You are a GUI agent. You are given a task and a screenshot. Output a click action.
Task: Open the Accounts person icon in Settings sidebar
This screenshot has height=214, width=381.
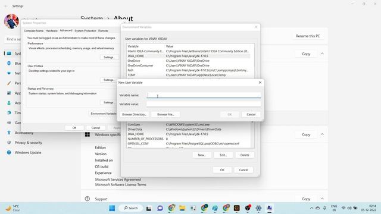pos(9,103)
